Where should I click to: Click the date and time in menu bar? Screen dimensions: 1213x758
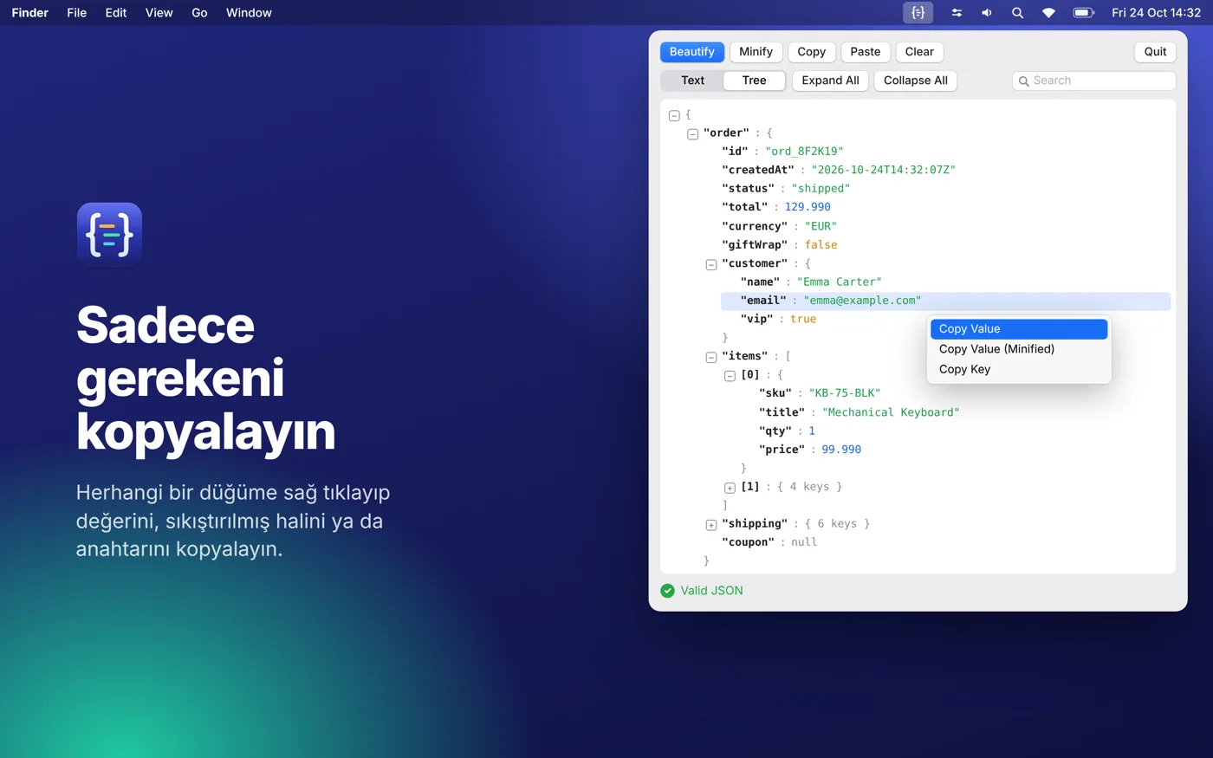[1156, 13]
